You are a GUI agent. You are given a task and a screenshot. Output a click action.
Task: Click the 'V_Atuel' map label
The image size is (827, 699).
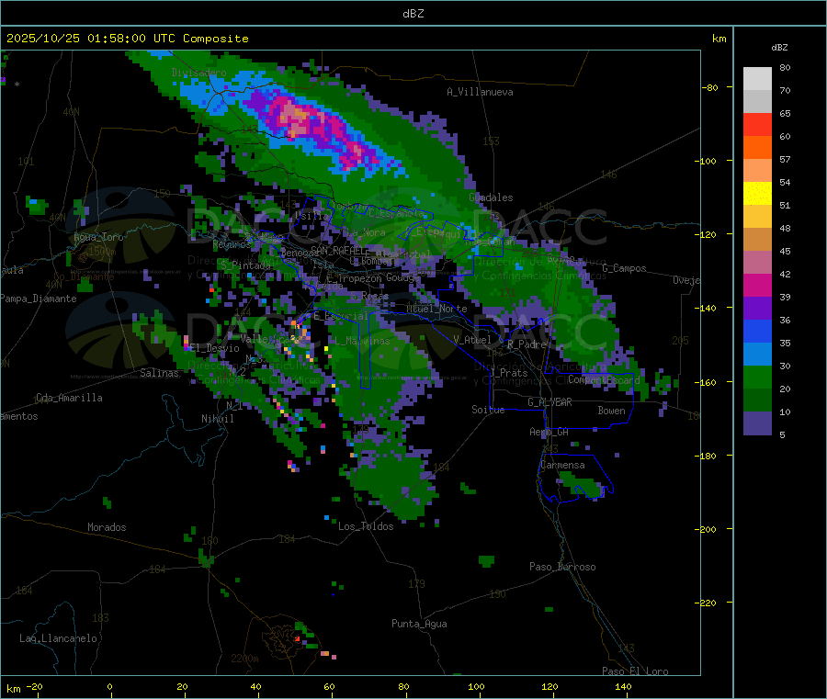[x=472, y=340]
